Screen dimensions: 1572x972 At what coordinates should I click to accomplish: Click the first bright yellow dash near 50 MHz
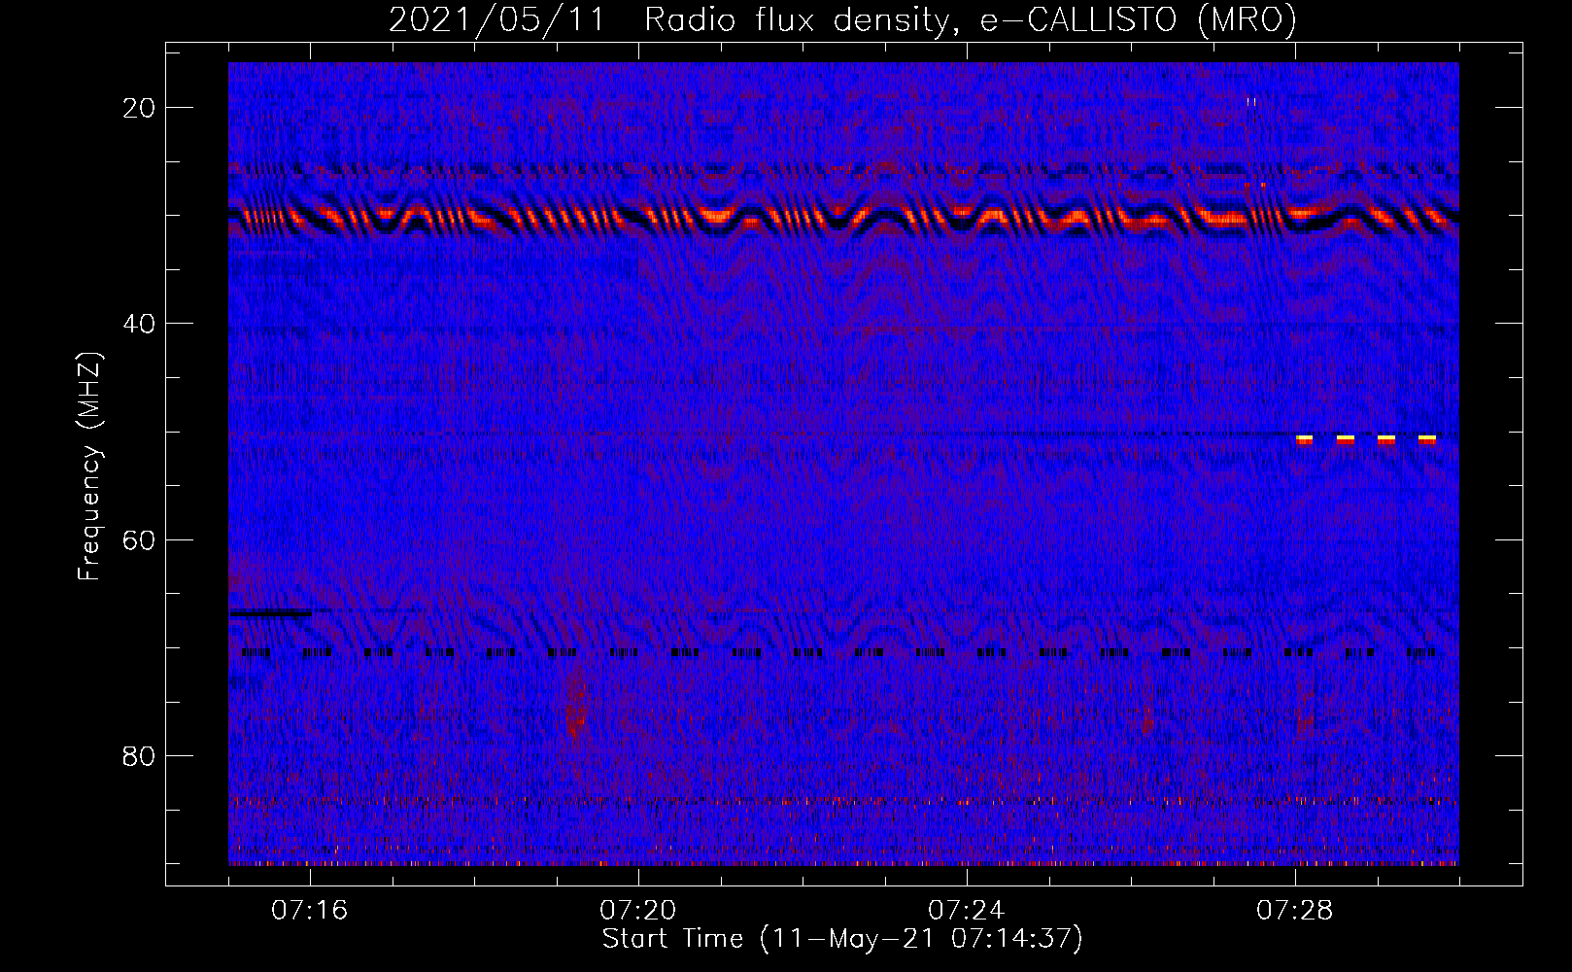pyautogui.click(x=1304, y=439)
